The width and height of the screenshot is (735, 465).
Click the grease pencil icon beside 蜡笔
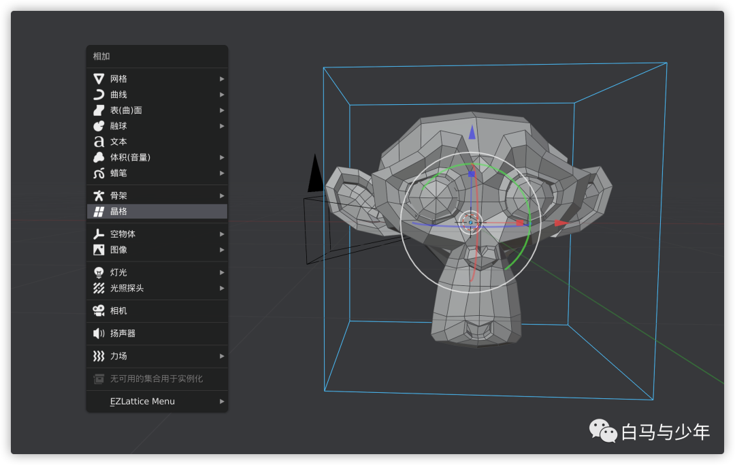point(99,174)
